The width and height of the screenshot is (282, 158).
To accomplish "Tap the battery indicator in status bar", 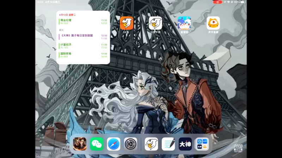I will click(243, 2).
